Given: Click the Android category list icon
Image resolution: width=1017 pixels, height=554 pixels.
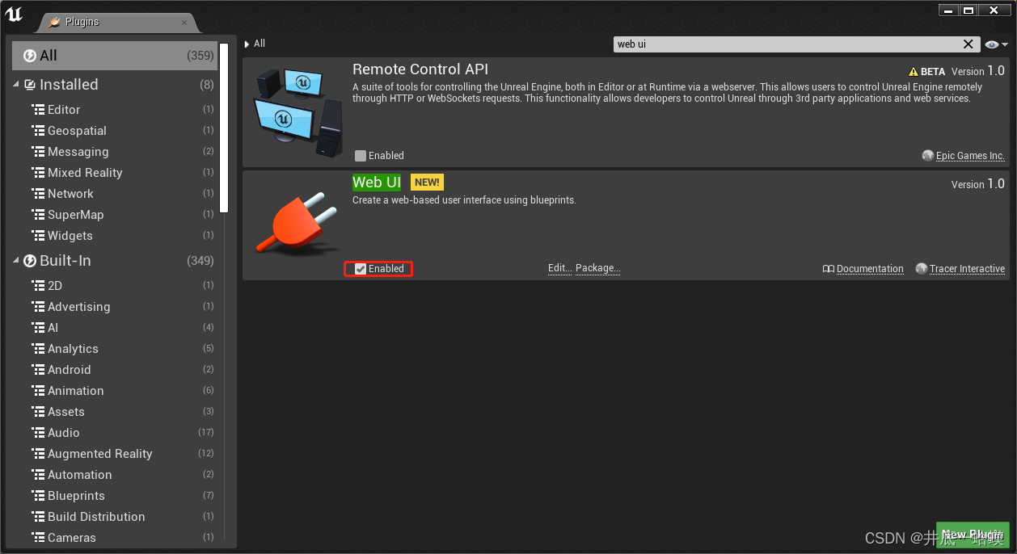Looking at the screenshot, I should pyautogui.click(x=38, y=370).
